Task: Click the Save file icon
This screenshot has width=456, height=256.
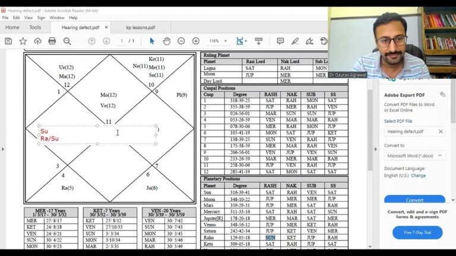Action: click(x=8, y=41)
